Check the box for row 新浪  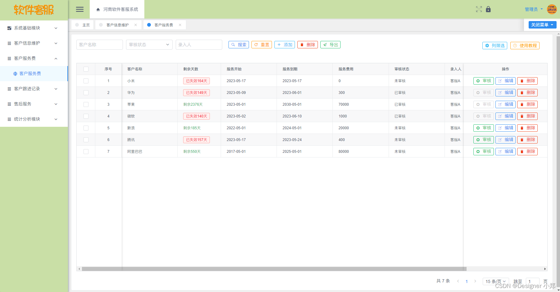pos(86,128)
